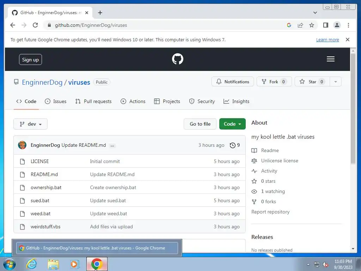Open the viruses repository name link

tap(79, 82)
